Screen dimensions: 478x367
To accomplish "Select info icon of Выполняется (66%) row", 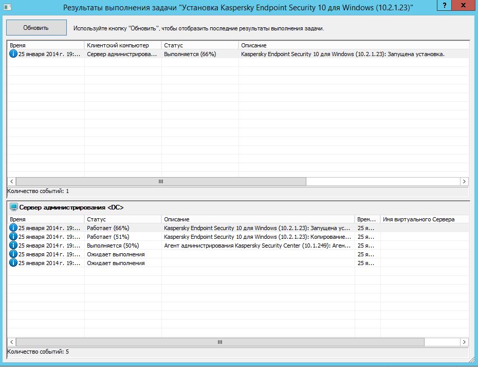I will (x=13, y=55).
